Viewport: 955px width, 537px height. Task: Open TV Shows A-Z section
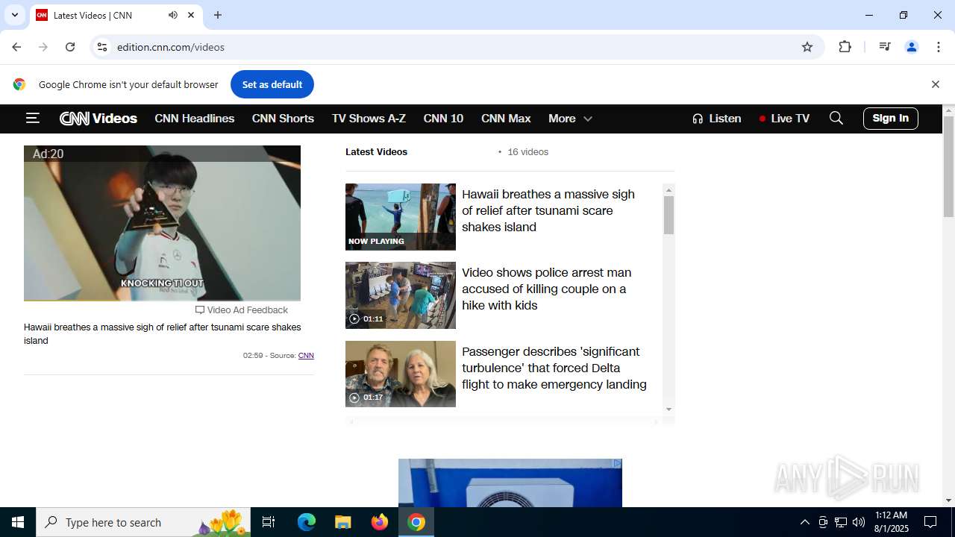pyautogui.click(x=369, y=119)
